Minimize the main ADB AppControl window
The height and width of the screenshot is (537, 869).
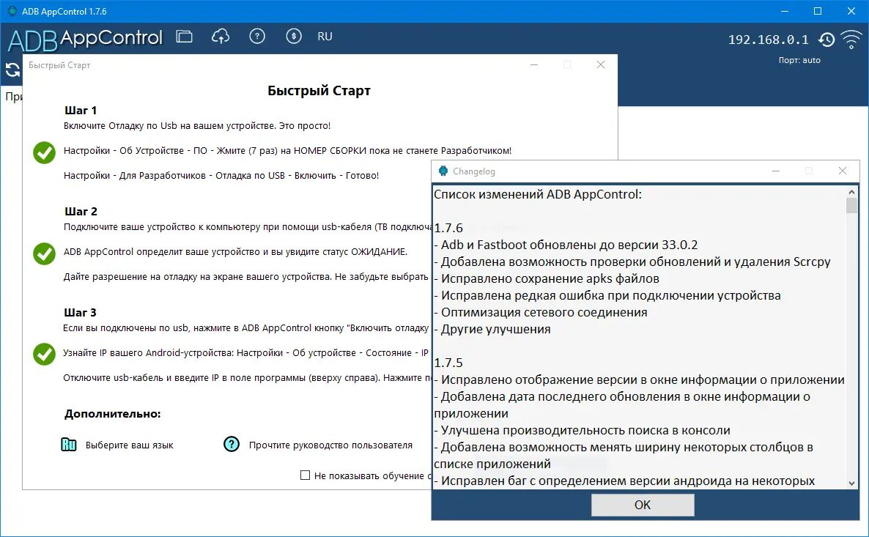coord(784,11)
